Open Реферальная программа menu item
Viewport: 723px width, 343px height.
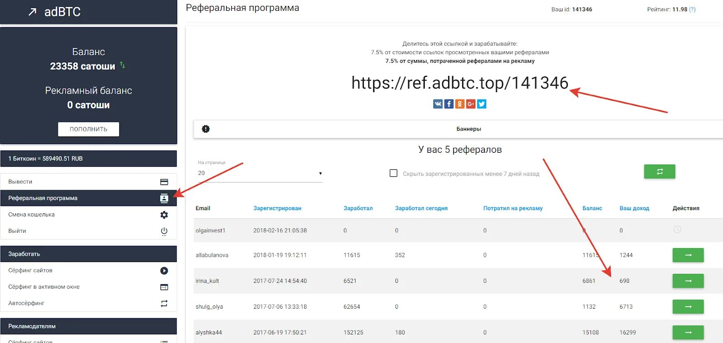tap(89, 198)
